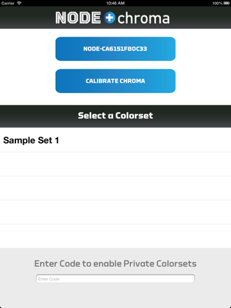This screenshot has height=308, width=231.
Task: Tap the Carrier label in status bar
Action: (x=8, y=3)
